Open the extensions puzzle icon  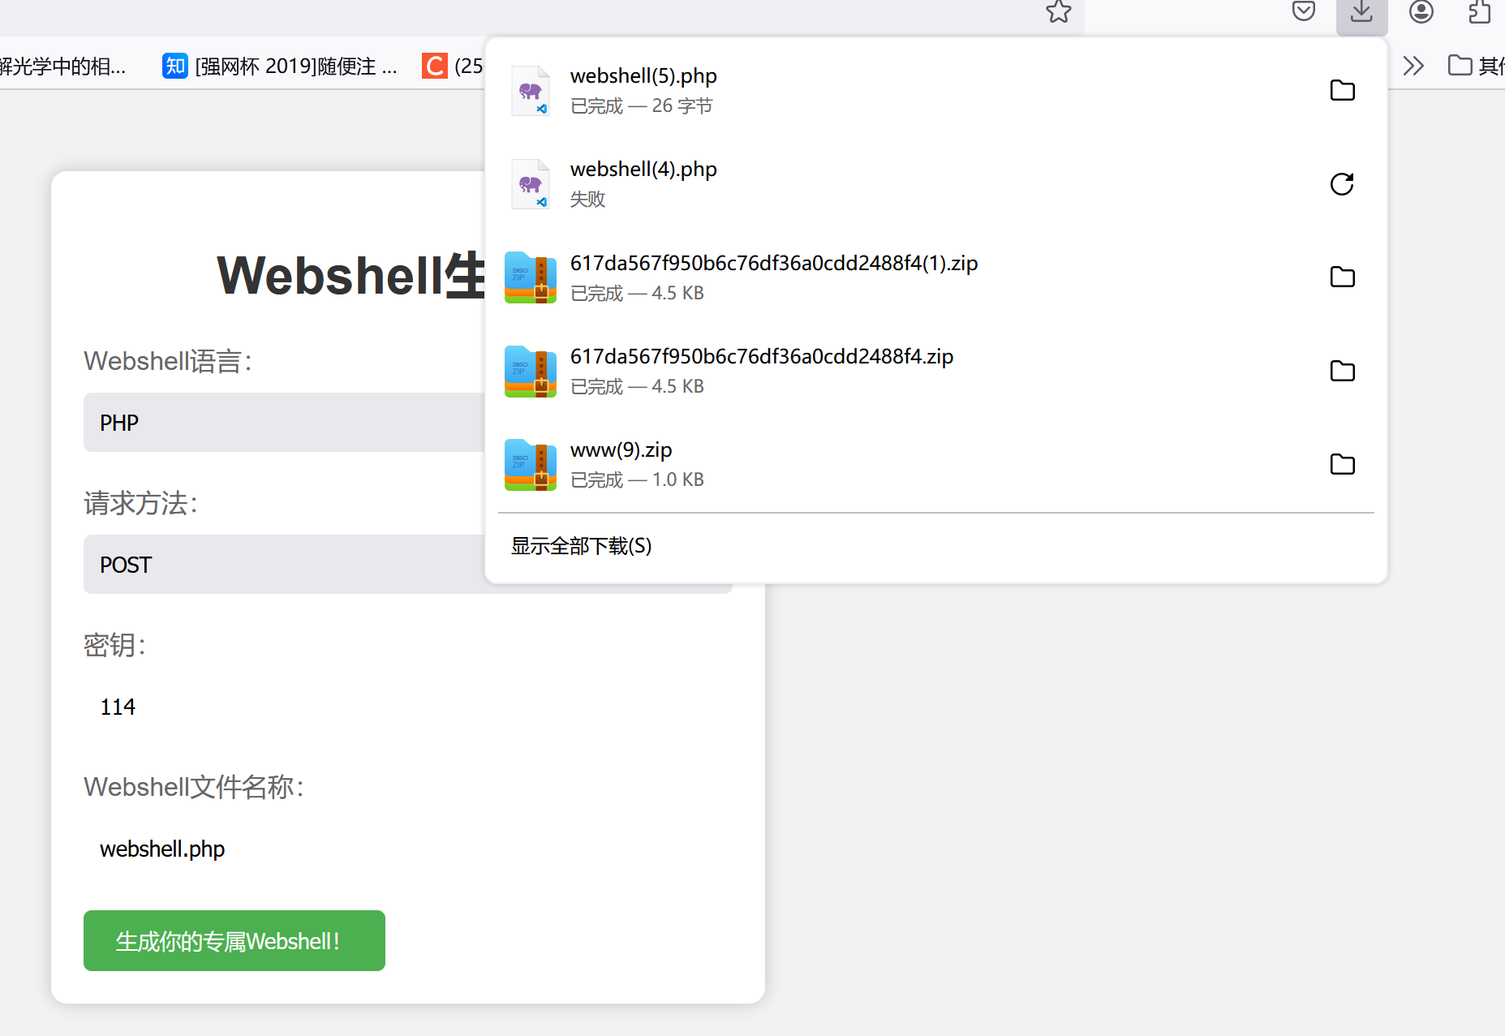(x=1480, y=11)
